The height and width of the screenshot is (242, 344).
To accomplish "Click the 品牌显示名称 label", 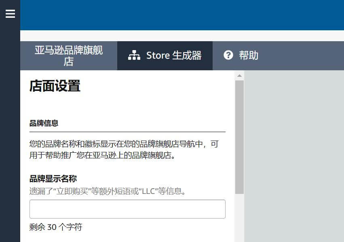I will click(x=53, y=179).
